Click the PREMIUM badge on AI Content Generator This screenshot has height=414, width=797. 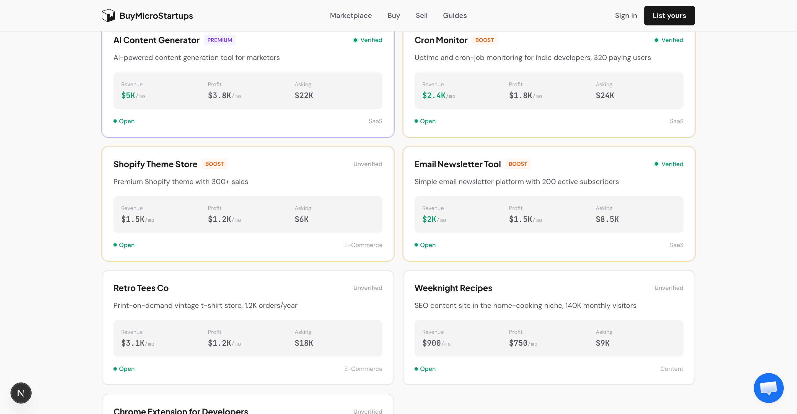(x=220, y=40)
